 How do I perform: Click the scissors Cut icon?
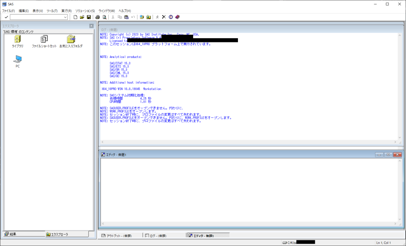point(113,17)
